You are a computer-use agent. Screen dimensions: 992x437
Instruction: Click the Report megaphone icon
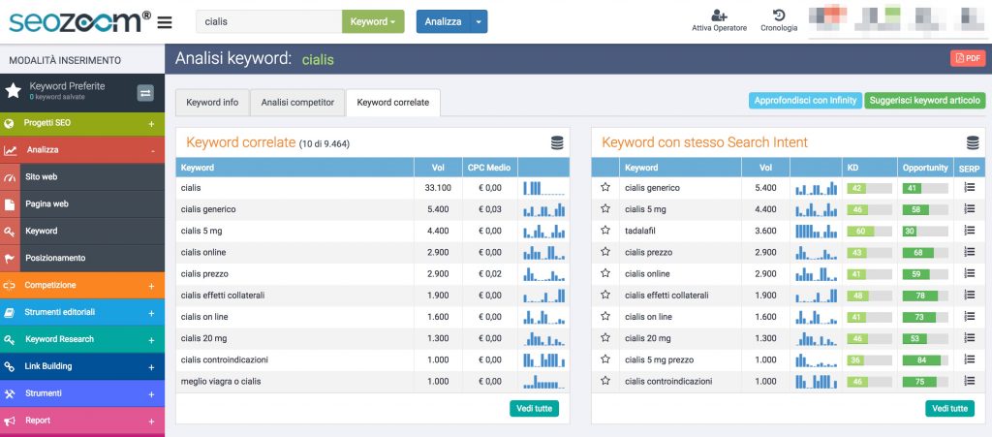10,421
